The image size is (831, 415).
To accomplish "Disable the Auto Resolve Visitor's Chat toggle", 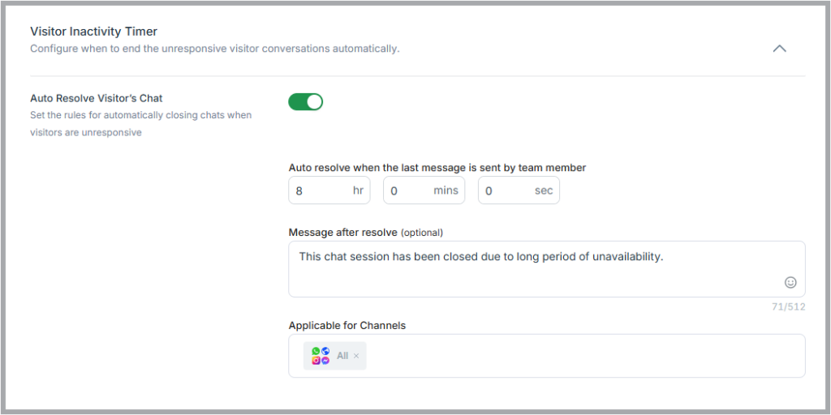I will pos(305,101).
